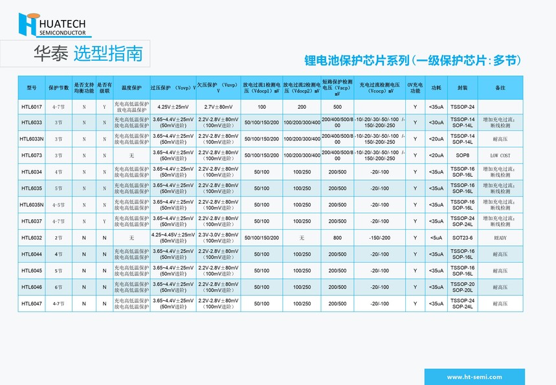Select the HTL6047 model cell
This screenshot has height=385, width=556.
32,303
